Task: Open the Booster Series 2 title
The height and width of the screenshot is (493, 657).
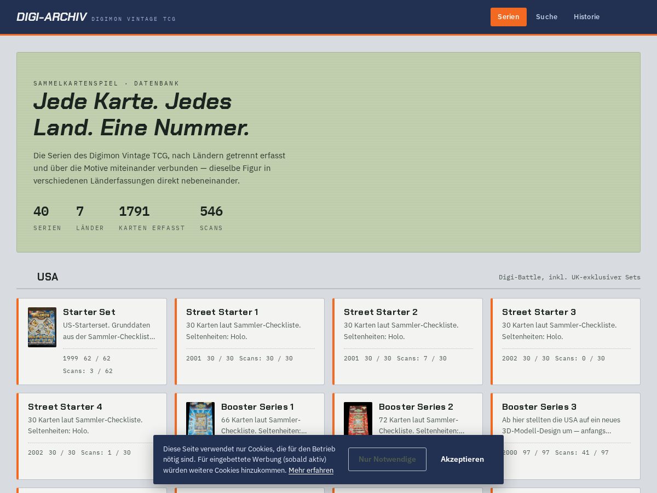Action: coord(416,406)
